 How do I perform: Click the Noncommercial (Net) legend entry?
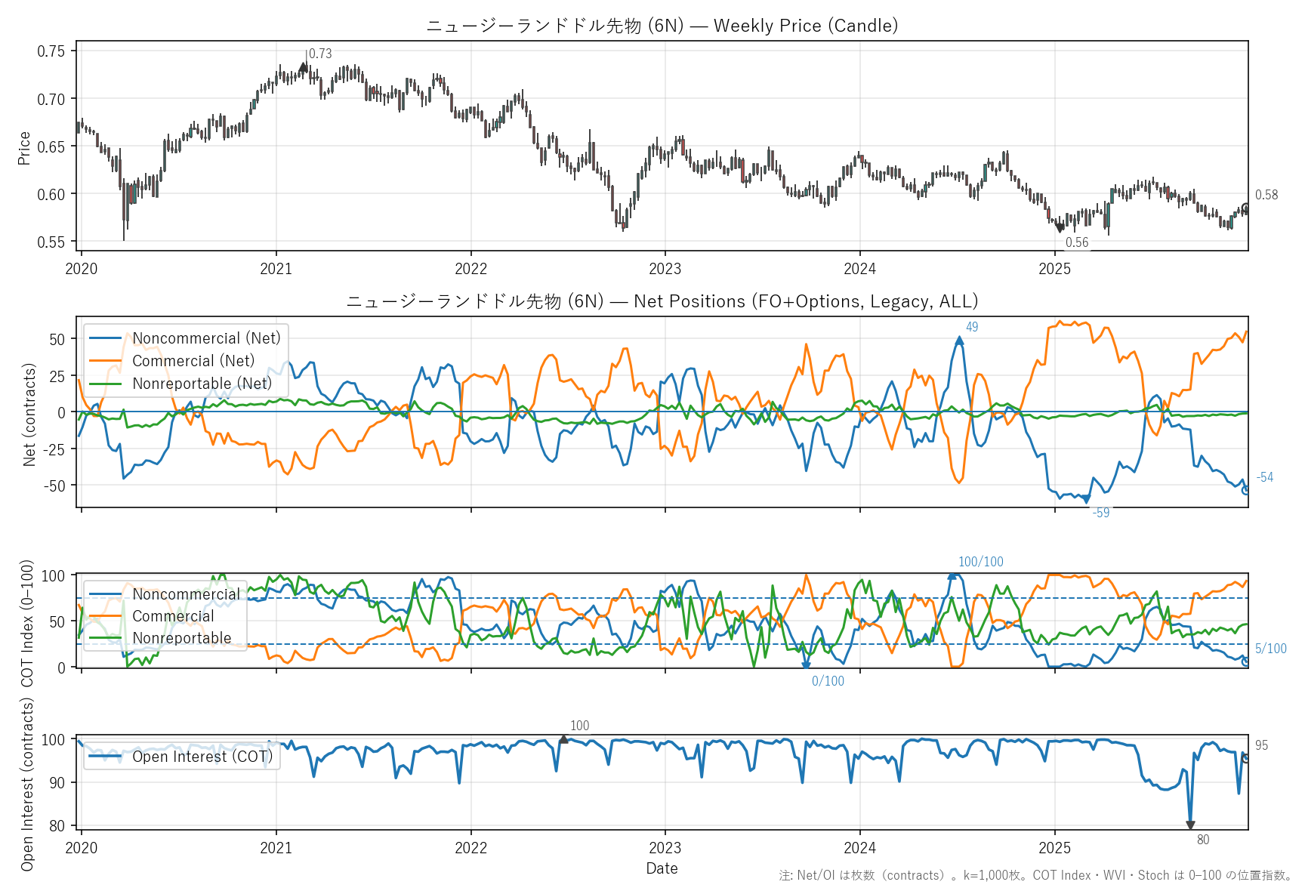click(x=206, y=338)
